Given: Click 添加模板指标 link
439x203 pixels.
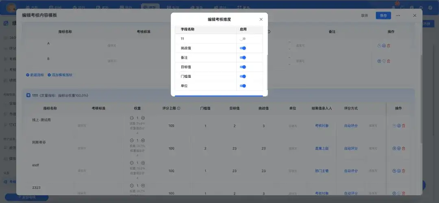Looking at the screenshot, I should click(60, 75).
